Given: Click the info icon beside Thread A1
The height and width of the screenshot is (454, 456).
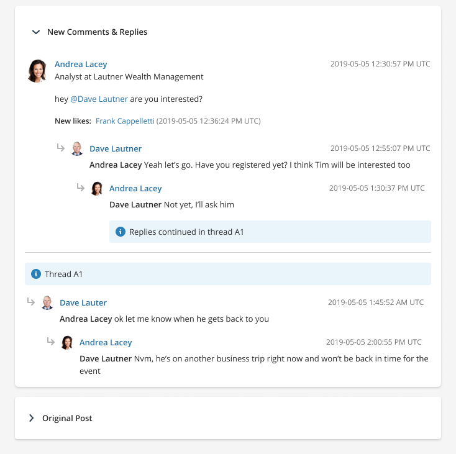Looking at the screenshot, I should (36, 274).
